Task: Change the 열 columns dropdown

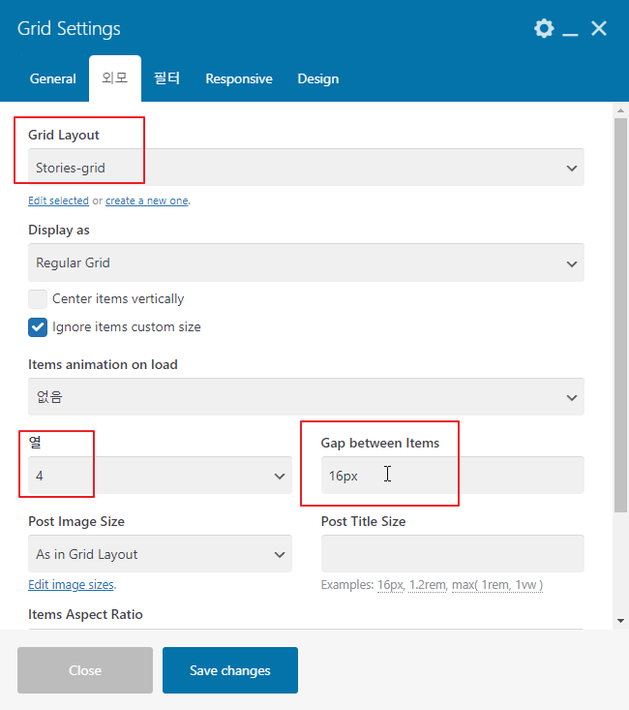Action: pos(160,476)
